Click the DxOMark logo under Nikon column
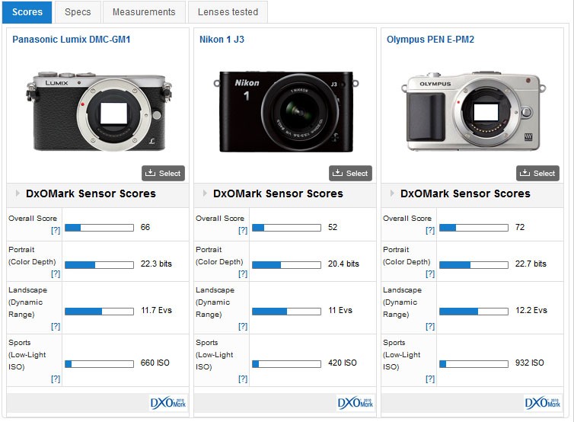The image size is (574, 422). [x=355, y=403]
